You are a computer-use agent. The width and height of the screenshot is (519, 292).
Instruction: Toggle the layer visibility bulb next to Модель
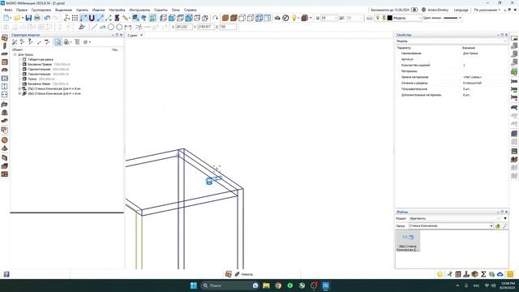point(378,18)
